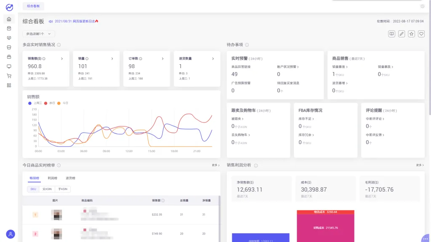Select the 父ASIN segment button
The height and width of the screenshot is (242, 431).
pyautogui.click(x=47, y=189)
